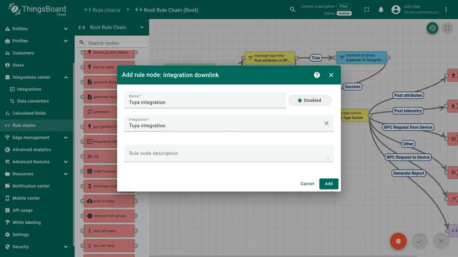Select the message type filter node
Viewport: 458px width, 257px height.
tap(270, 58)
